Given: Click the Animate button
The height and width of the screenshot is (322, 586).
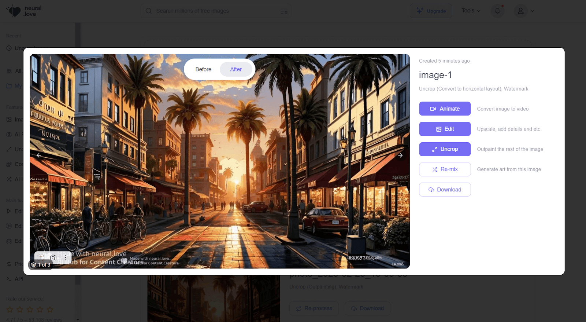Looking at the screenshot, I should [445, 109].
